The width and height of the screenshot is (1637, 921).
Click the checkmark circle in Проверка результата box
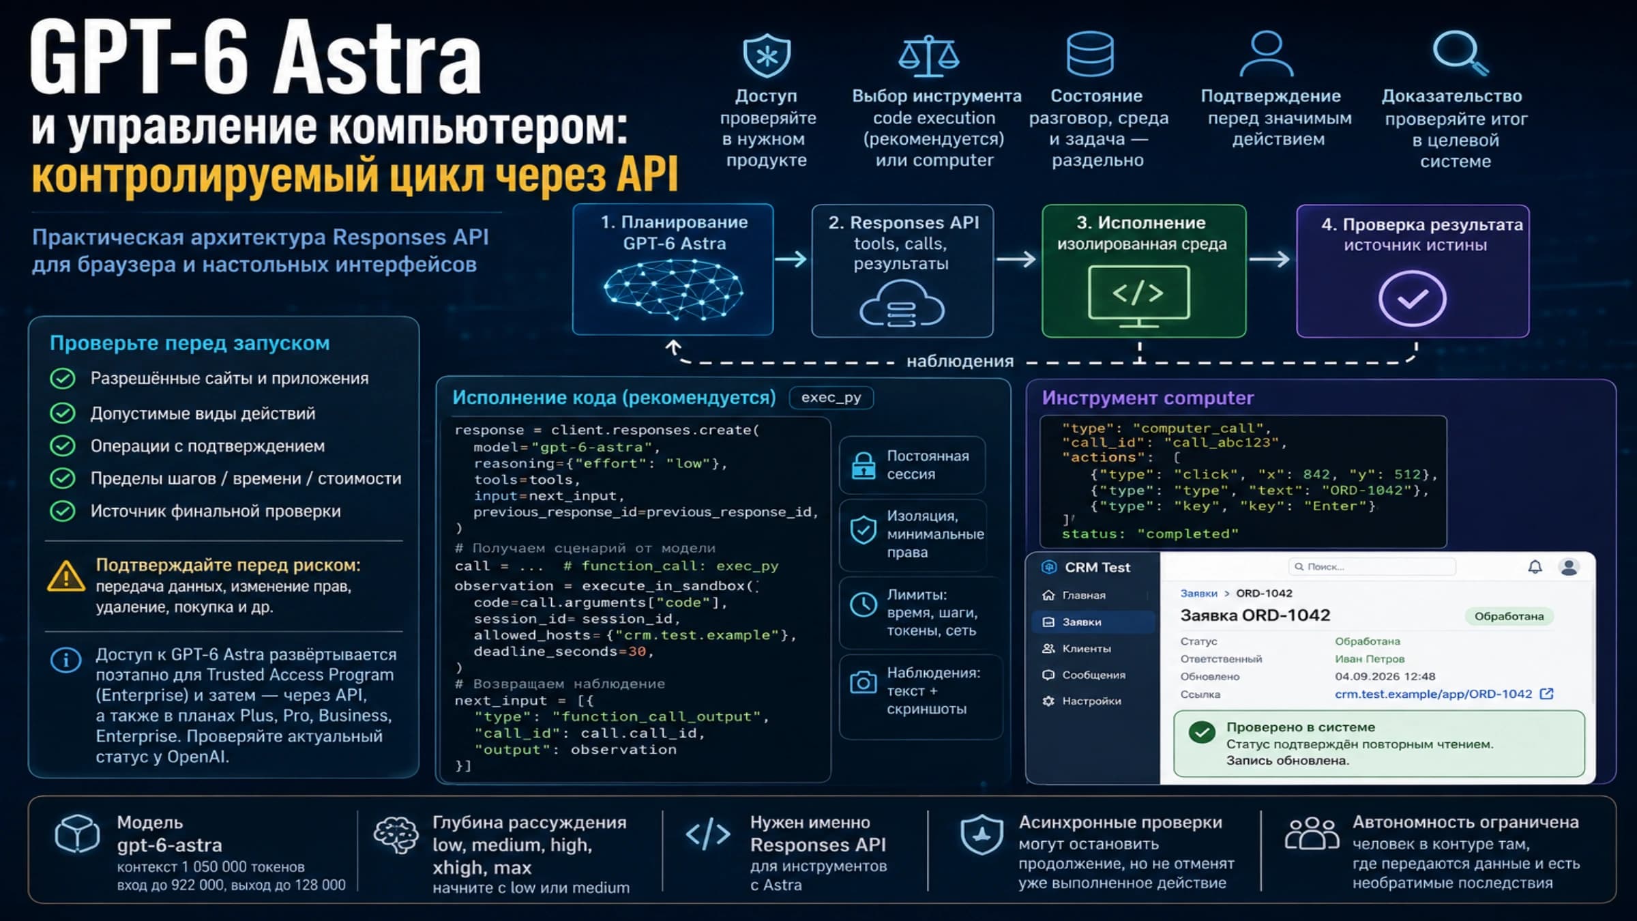click(x=1412, y=299)
